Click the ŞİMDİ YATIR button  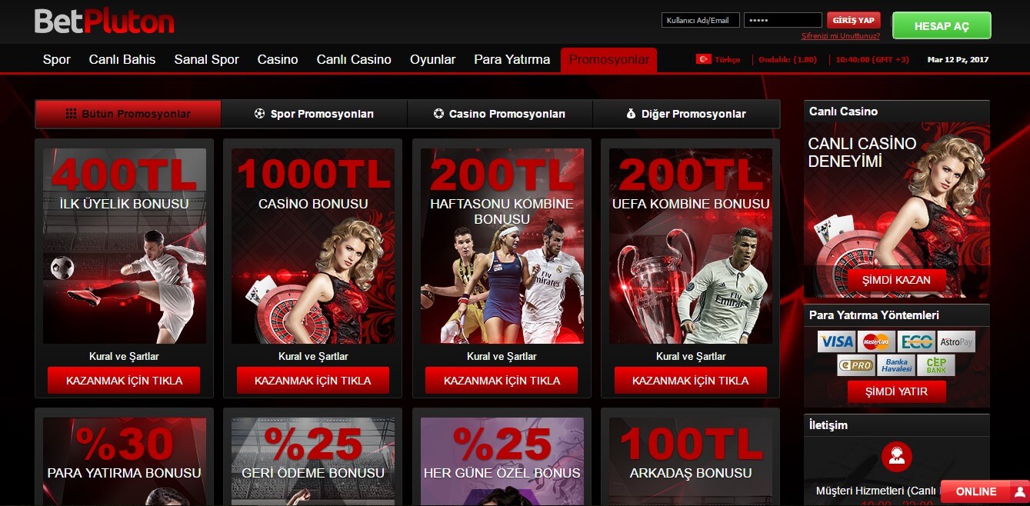[x=896, y=391]
